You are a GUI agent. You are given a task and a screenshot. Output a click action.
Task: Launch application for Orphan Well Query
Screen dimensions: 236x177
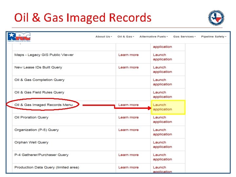coord(162,145)
